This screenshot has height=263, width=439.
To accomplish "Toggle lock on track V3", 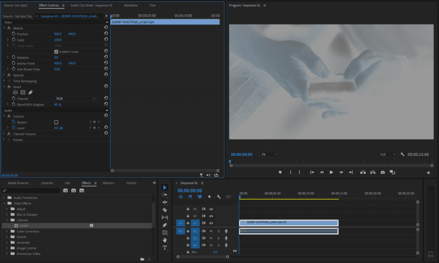I will [x=188, y=209].
